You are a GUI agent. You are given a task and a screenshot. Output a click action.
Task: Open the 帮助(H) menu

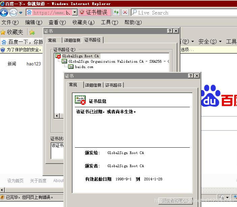tap(133, 23)
